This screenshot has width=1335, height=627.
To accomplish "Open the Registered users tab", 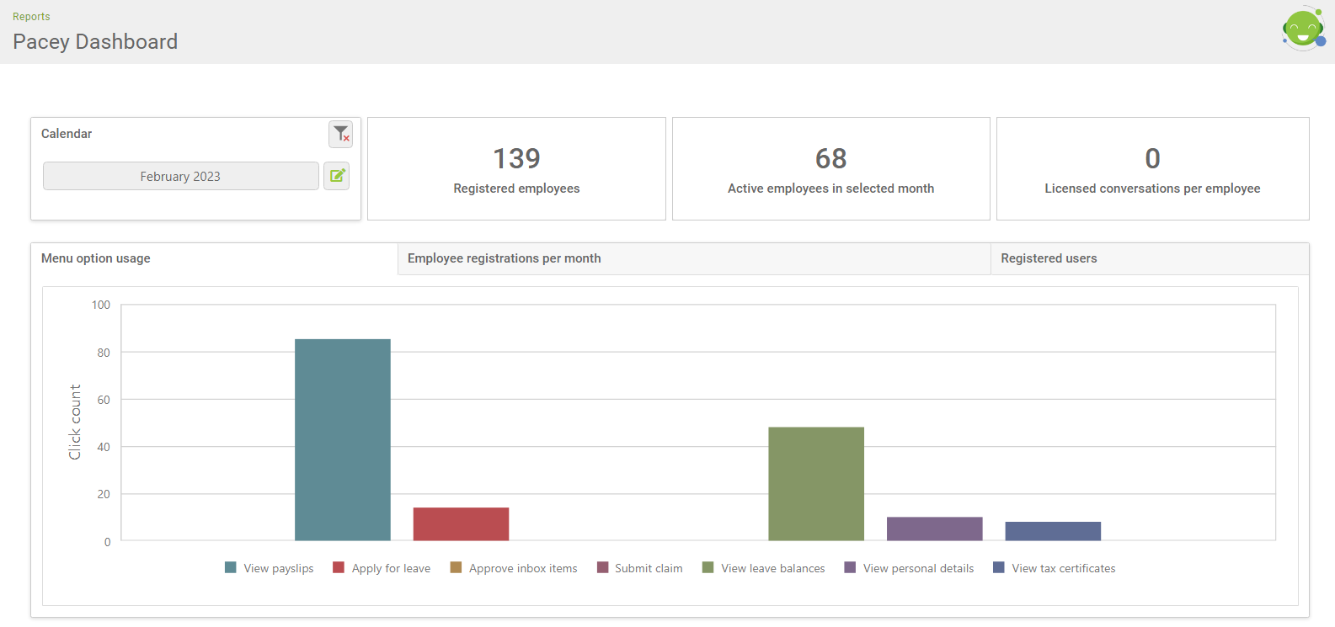I will pyautogui.click(x=1049, y=258).
